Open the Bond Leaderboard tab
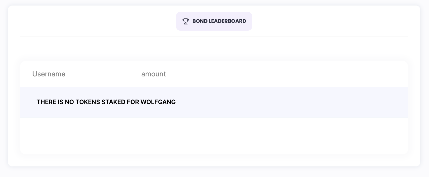Viewport: 429px width, 177px height. pyautogui.click(x=214, y=21)
